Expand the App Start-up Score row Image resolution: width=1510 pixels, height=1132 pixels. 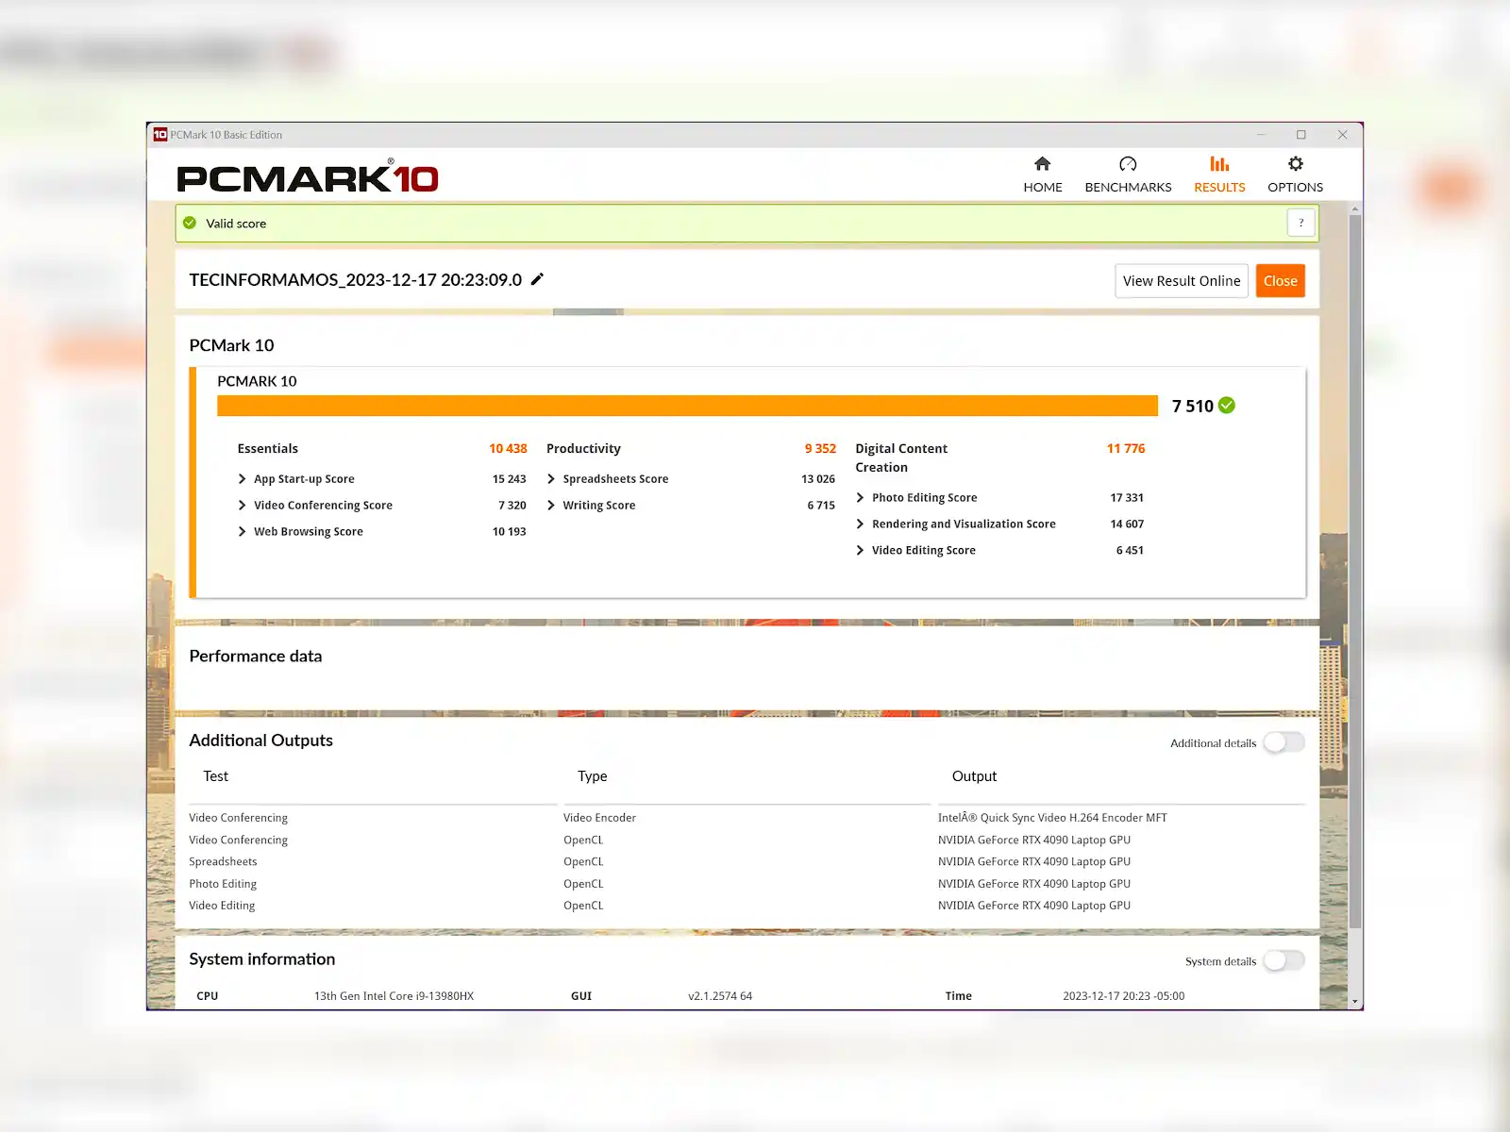tap(243, 479)
